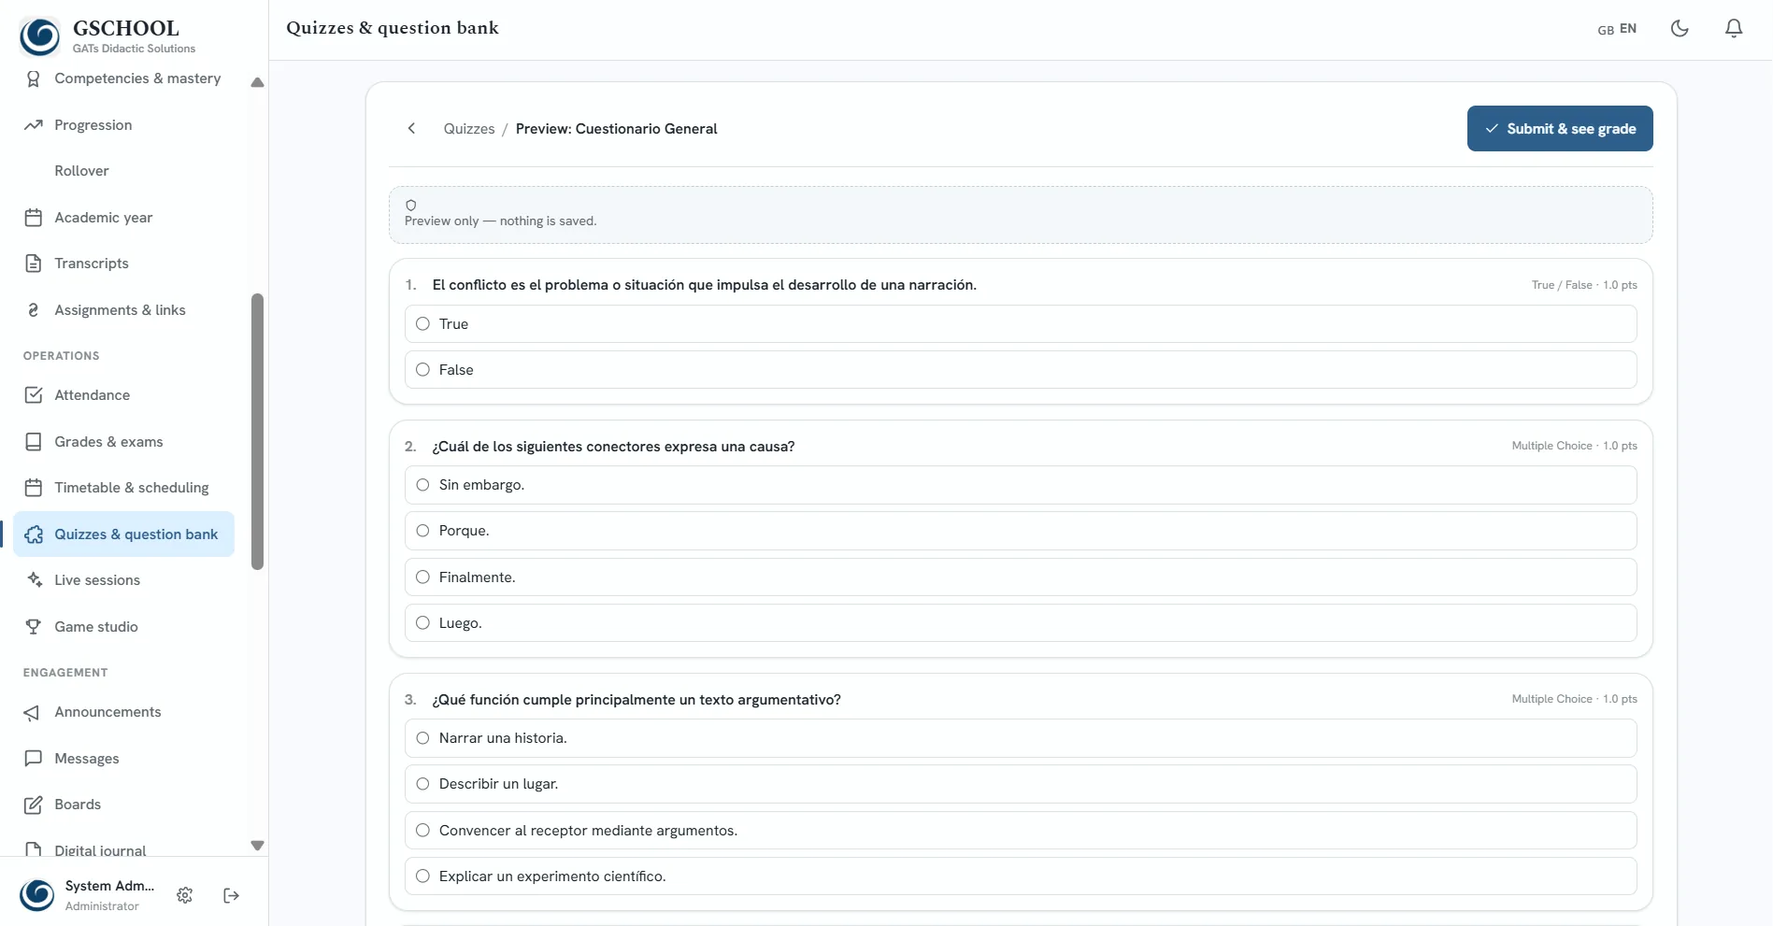Viewport: 1773px width, 926px height.
Task: Click the Live sessions sparkle icon
Action: 34,580
